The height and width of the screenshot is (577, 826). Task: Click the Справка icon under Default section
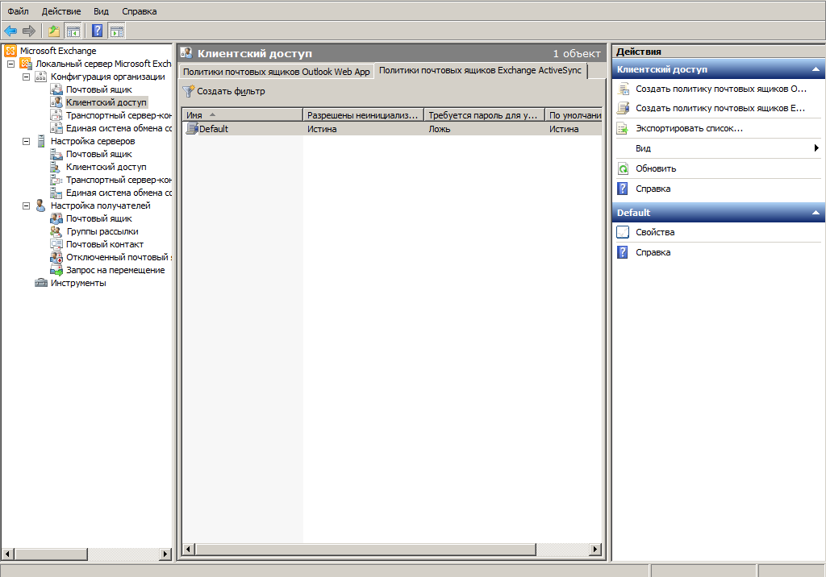(624, 252)
